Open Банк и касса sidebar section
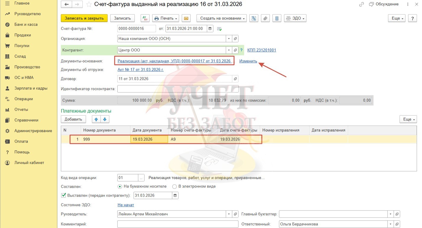This screenshot has width=422, height=228. (26, 25)
